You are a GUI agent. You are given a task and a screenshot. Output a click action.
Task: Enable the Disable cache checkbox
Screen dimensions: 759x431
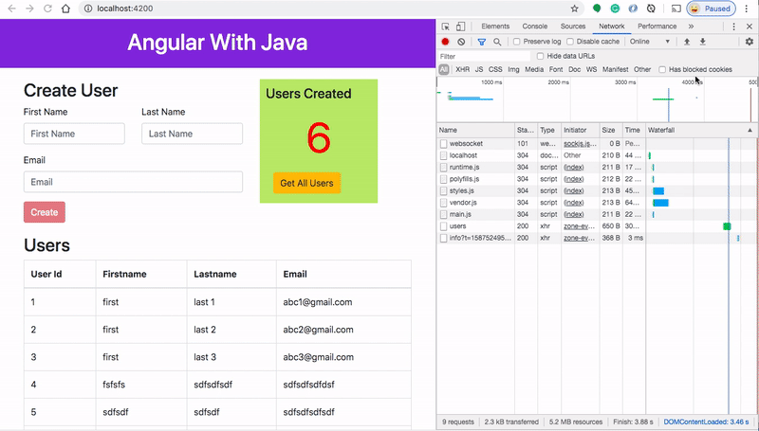coord(570,42)
